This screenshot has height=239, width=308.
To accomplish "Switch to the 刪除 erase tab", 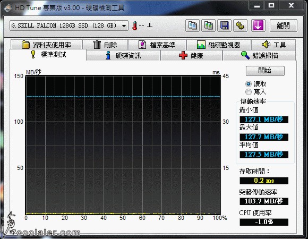I will tap(105, 45).
